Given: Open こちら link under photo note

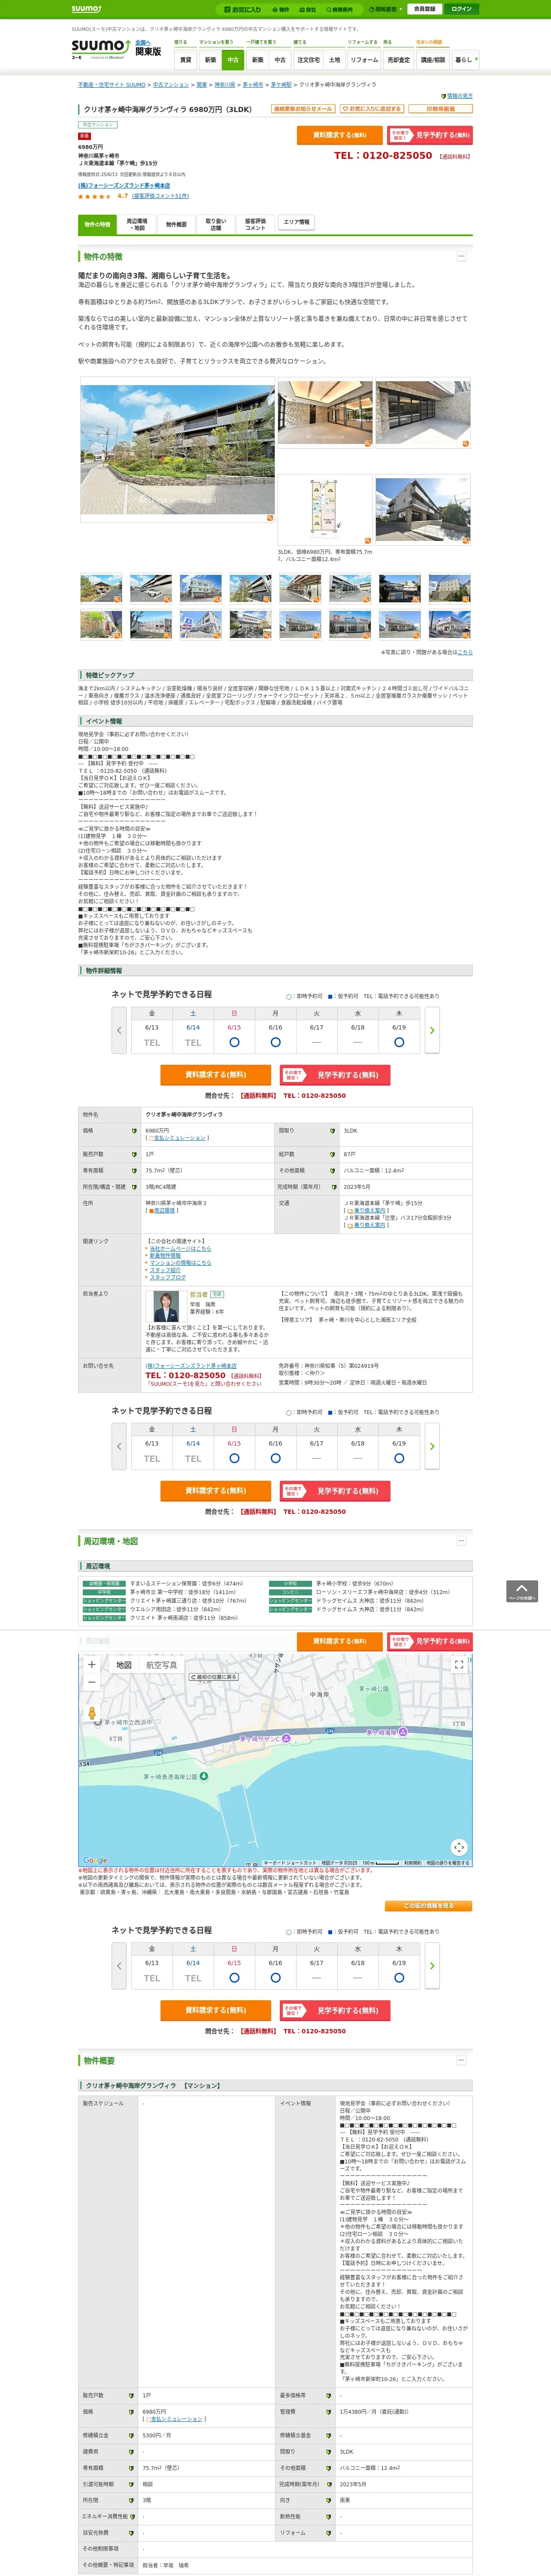Looking at the screenshot, I should tap(465, 652).
